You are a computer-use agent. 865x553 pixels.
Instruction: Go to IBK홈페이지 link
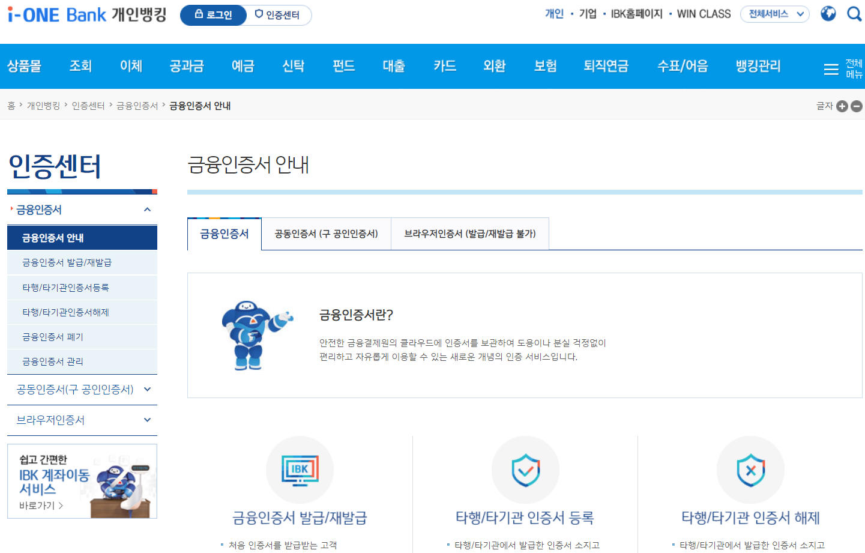[637, 14]
